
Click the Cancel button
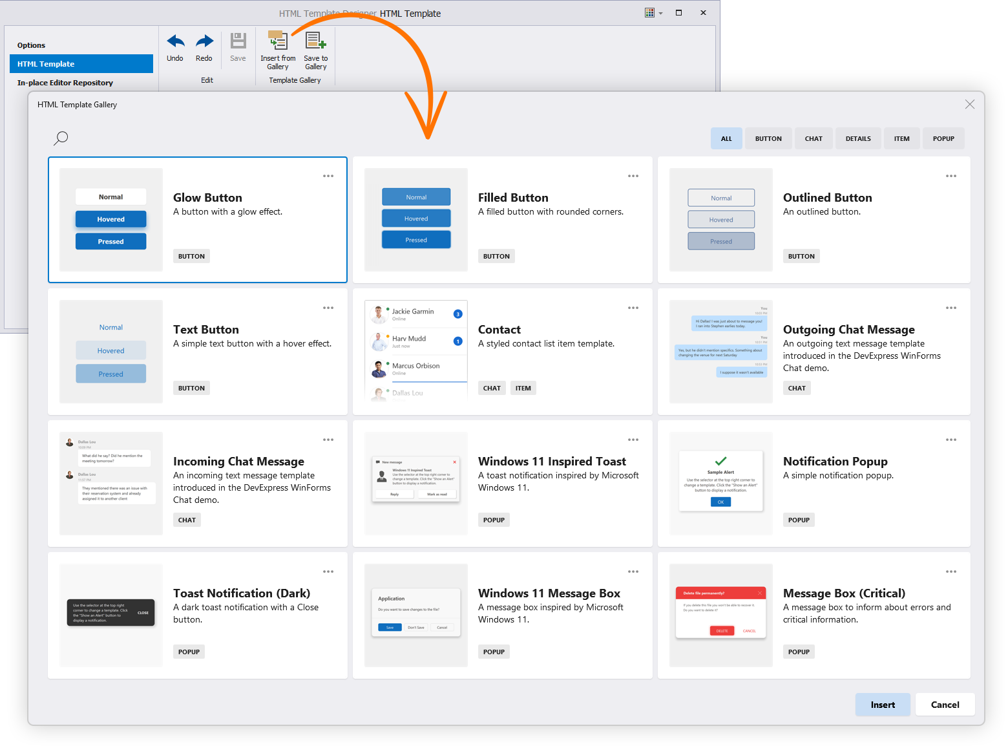945,704
